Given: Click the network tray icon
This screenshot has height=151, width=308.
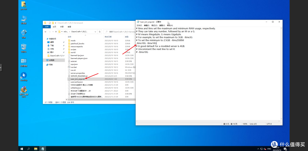Looking at the screenshot, I should tap(262, 149).
